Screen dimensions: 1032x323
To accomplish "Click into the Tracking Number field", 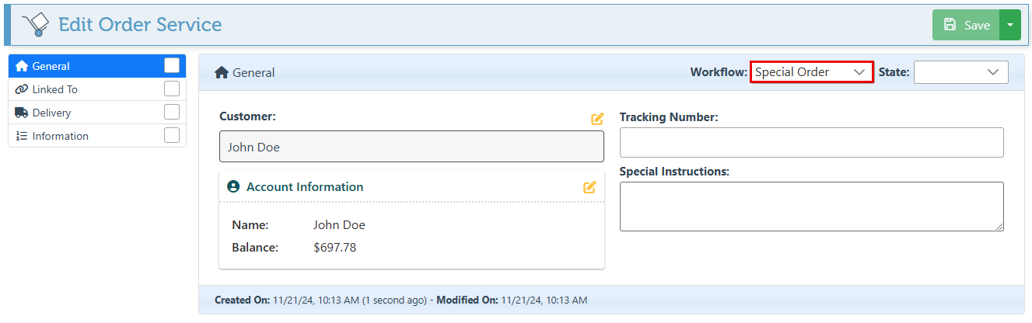I will click(811, 143).
